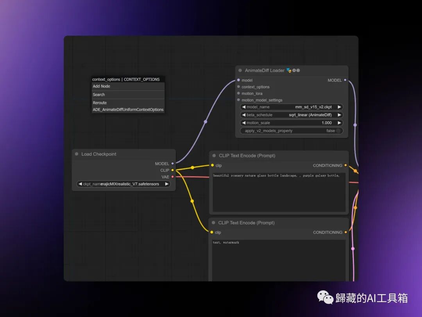Image resolution: width=422 pixels, height=317 pixels.
Task: Select next beta_schedule with right arrow
Action: click(340, 115)
